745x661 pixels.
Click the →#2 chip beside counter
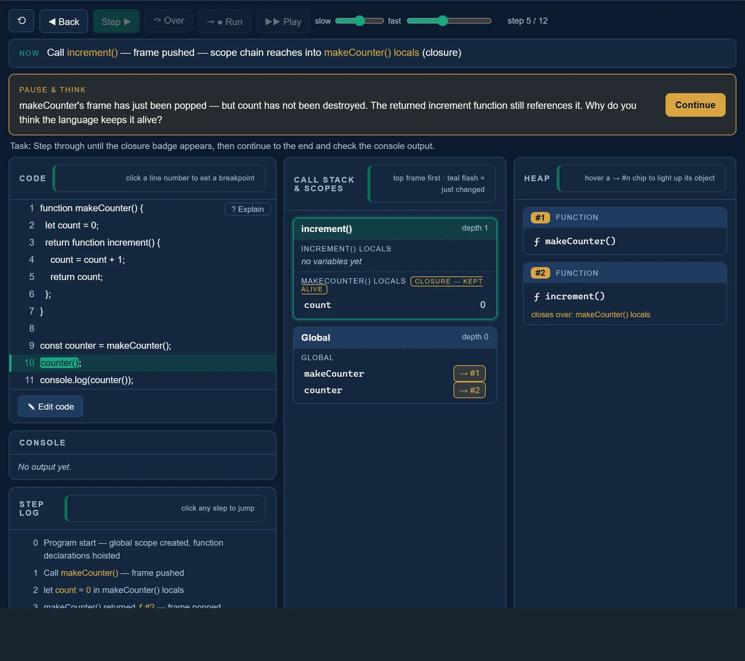coord(469,390)
